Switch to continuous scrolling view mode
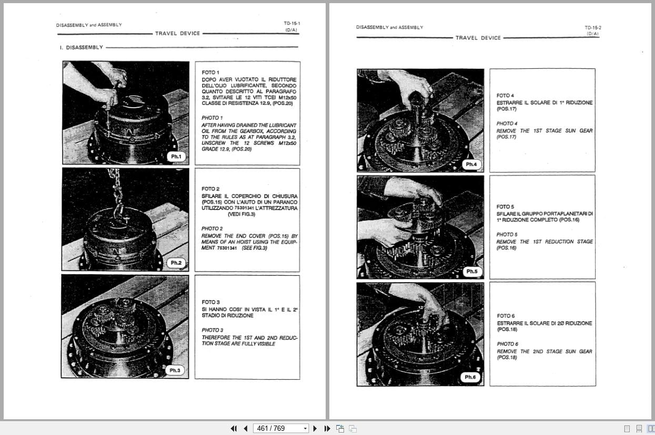The image size is (655, 435). [x=639, y=428]
